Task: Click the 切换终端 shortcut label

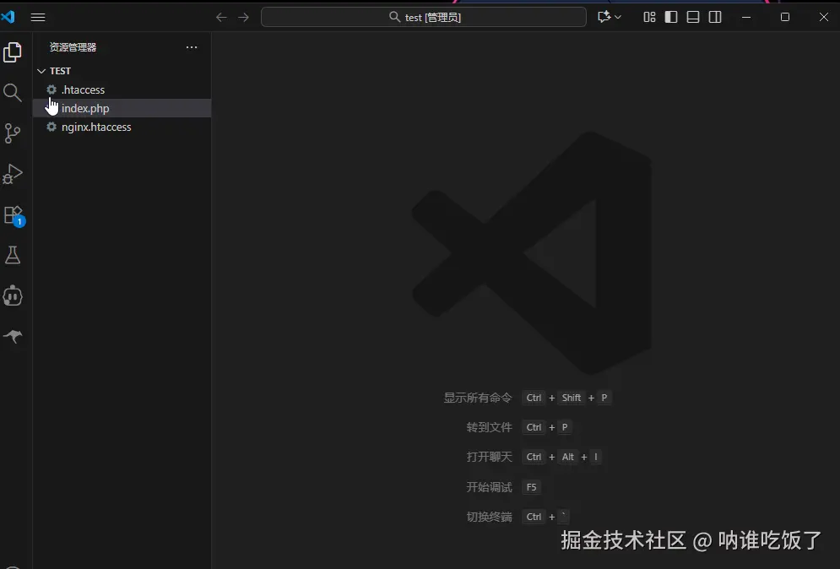Action: point(489,517)
